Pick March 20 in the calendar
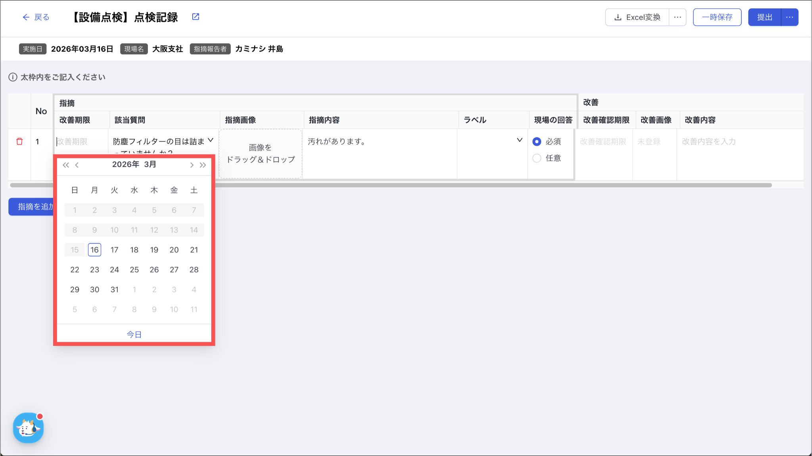812x456 pixels. tap(174, 250)
